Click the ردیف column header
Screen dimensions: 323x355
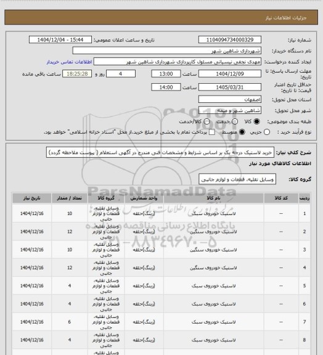click(305, 198)
